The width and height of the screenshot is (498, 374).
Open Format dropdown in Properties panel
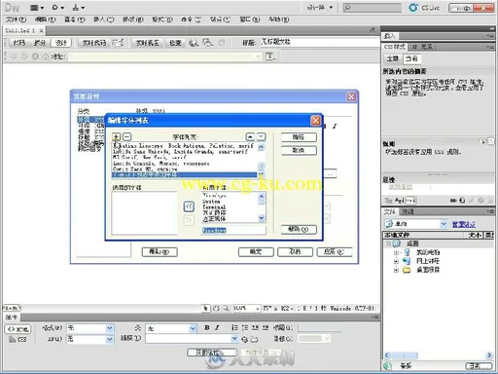tap(110, 328)
